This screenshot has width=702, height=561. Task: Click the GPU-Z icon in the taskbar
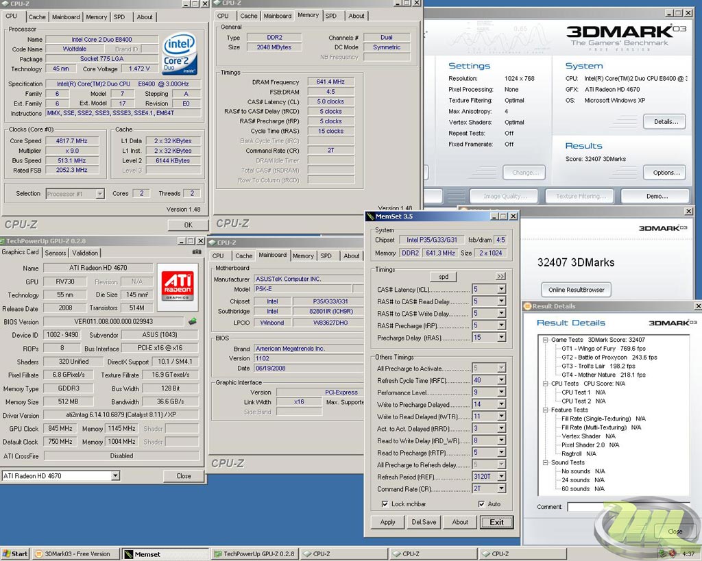point(218,554)
